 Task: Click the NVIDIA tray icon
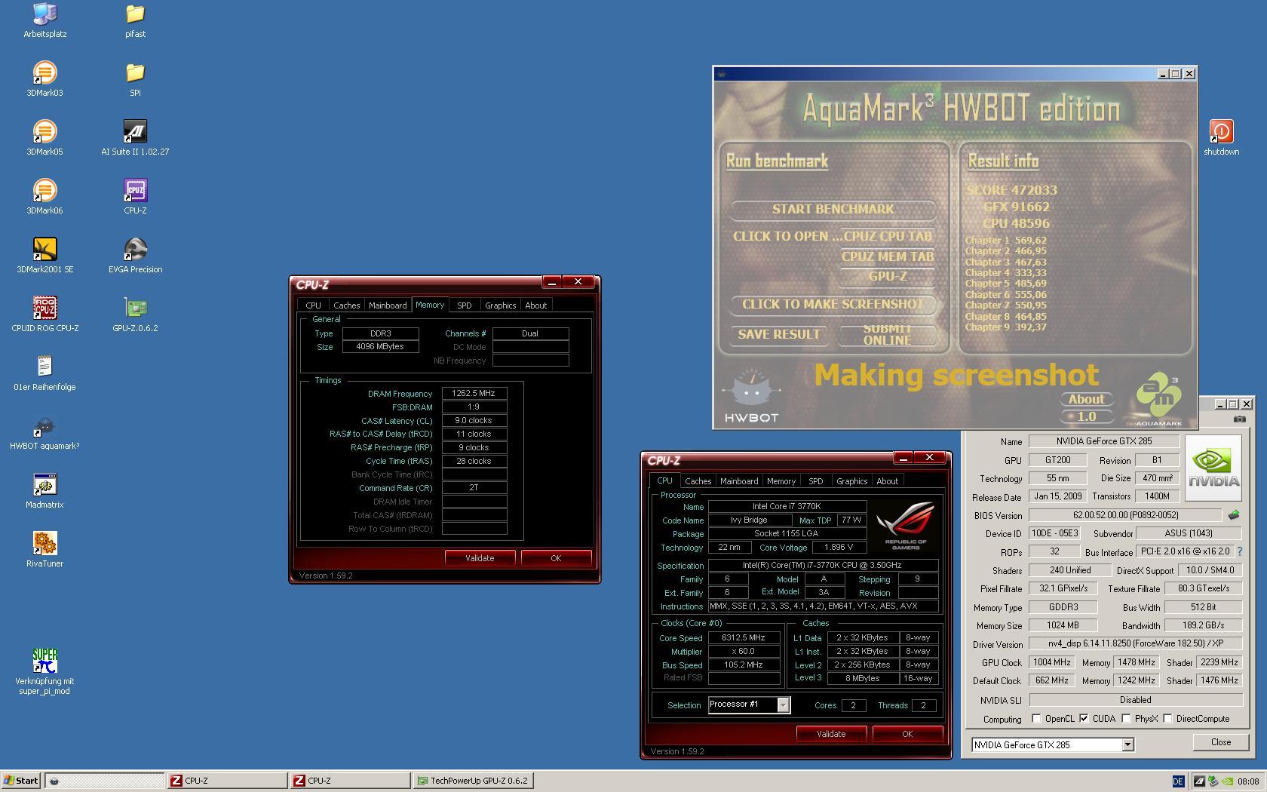pyautogui.click(x=1228, y=781)
